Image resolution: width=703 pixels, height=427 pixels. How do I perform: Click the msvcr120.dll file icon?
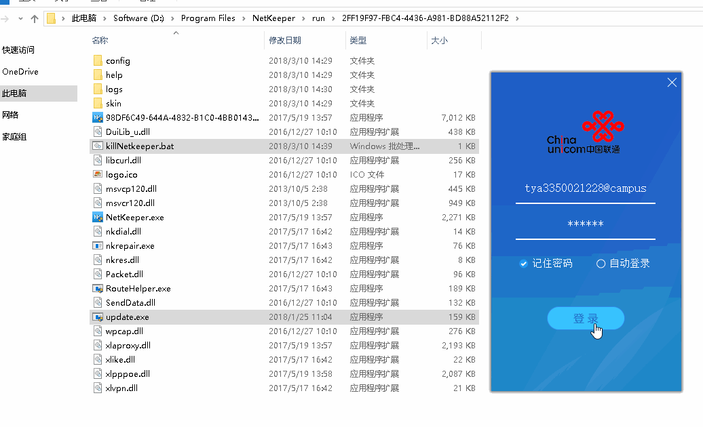(98, 203)
